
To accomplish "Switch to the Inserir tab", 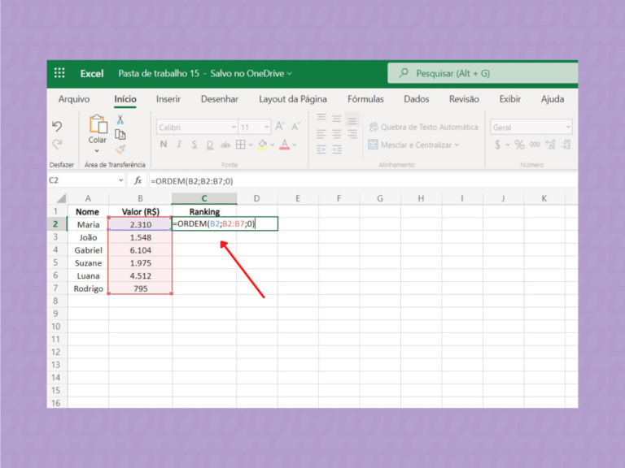I will point(168,99).
